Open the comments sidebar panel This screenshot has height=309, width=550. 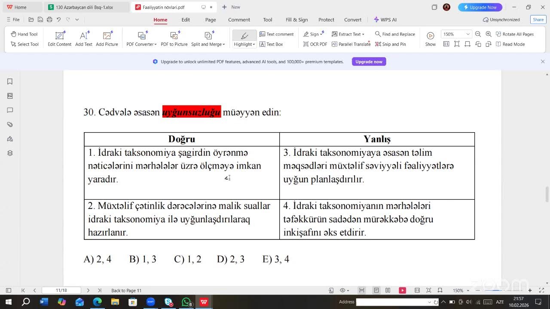[x=10, y=110]
